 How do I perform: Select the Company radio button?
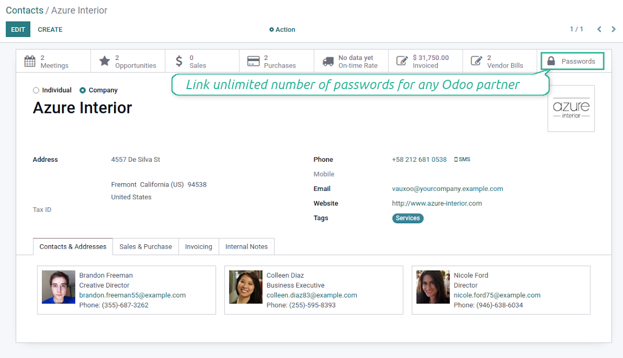(x=83, y=90)
